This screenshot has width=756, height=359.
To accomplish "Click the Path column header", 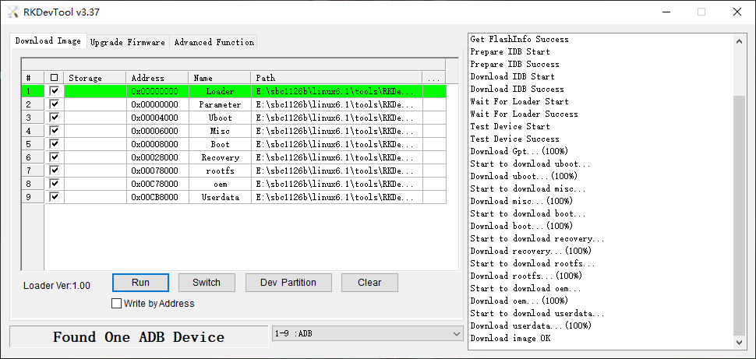I will pos(337,78).
